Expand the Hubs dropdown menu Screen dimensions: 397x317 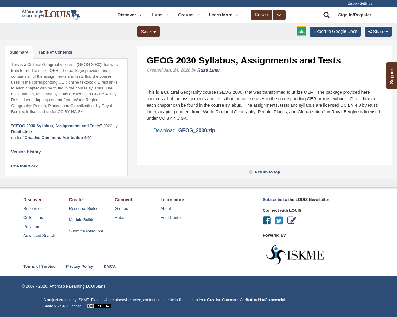click(x=160, y=15)
